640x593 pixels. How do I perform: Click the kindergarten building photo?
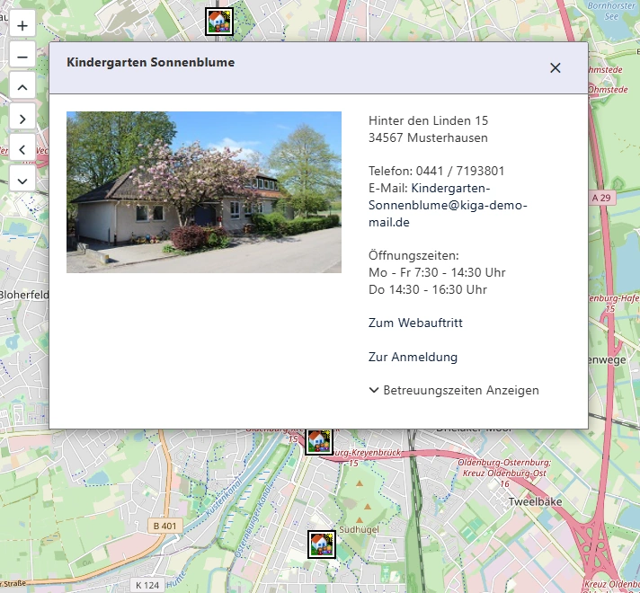tap(204, 192)
